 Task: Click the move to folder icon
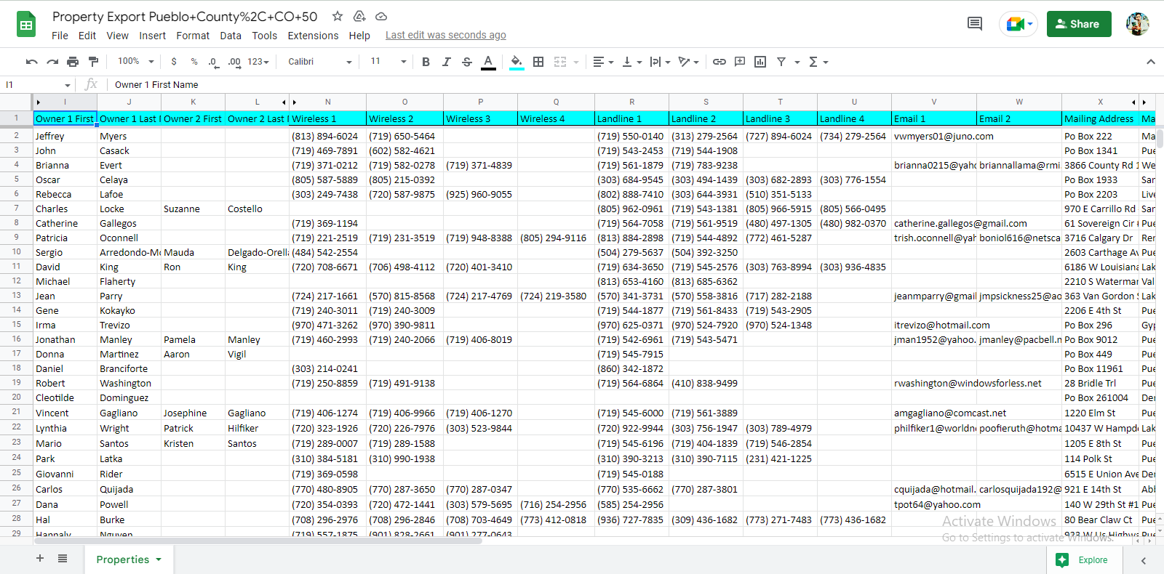[x=359, y=16]
